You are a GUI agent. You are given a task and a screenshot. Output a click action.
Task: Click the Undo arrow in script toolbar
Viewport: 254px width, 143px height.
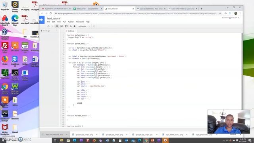pos(48,26)
